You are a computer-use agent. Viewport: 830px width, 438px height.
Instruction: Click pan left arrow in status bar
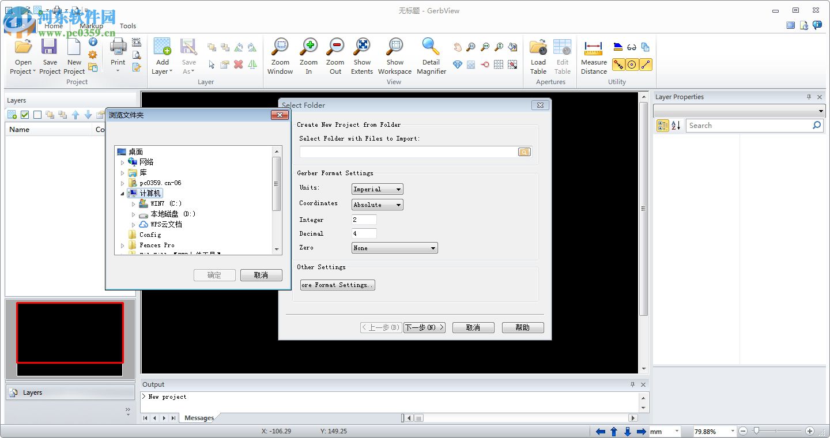600,431
